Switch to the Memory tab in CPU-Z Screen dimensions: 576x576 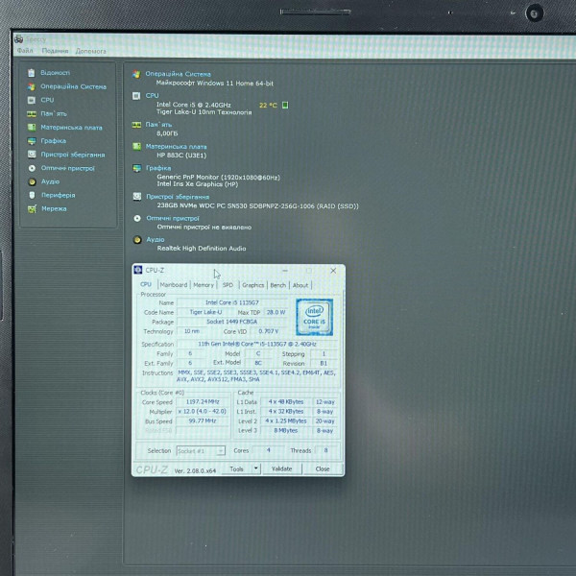point(204,285)
